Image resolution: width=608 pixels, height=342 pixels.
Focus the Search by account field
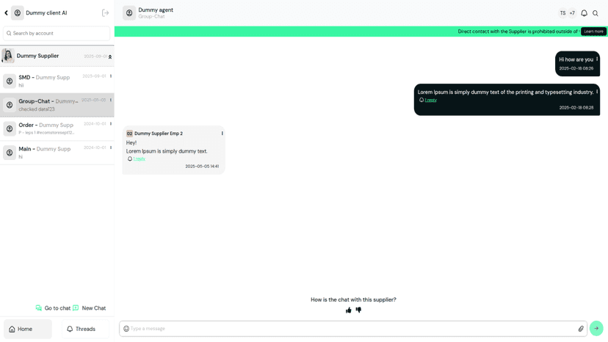57,33
